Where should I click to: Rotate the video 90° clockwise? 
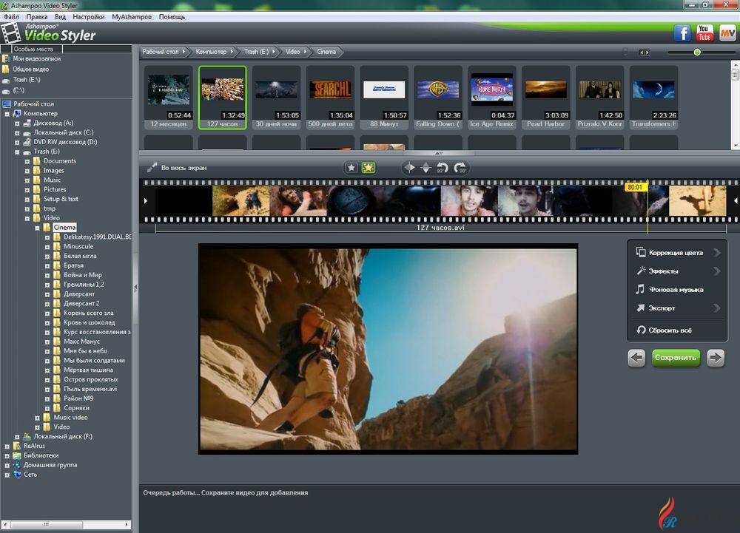click(x=462, y=167)
